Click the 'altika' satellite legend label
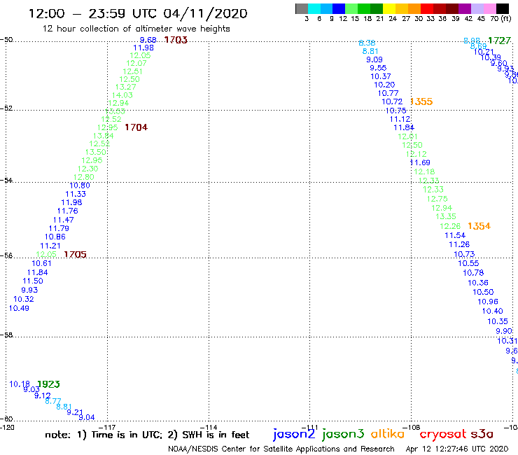The height and width of the screenshot is (455, 518). 388,433
